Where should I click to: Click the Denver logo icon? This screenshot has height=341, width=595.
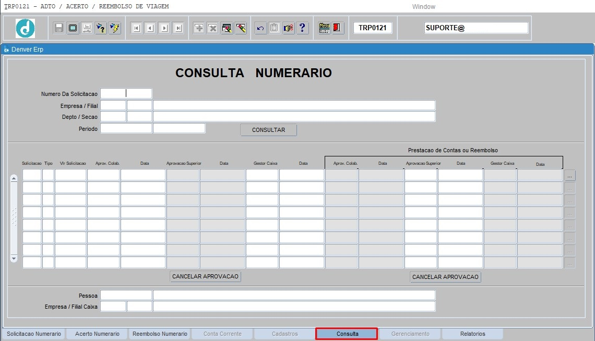point(25,28)
